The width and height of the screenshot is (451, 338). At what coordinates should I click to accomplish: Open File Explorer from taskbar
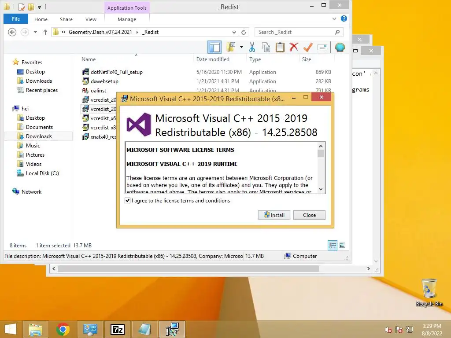35,329
